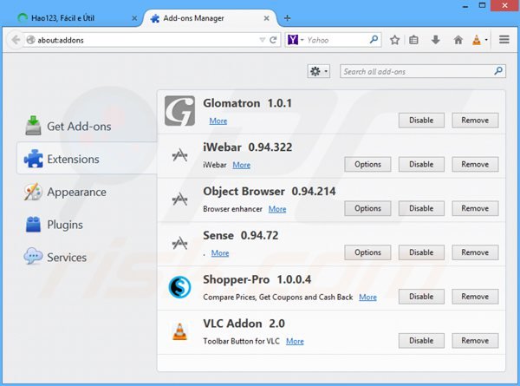Open More link for Glomatron
Screen dimensions: 520x386
[218, 121]
